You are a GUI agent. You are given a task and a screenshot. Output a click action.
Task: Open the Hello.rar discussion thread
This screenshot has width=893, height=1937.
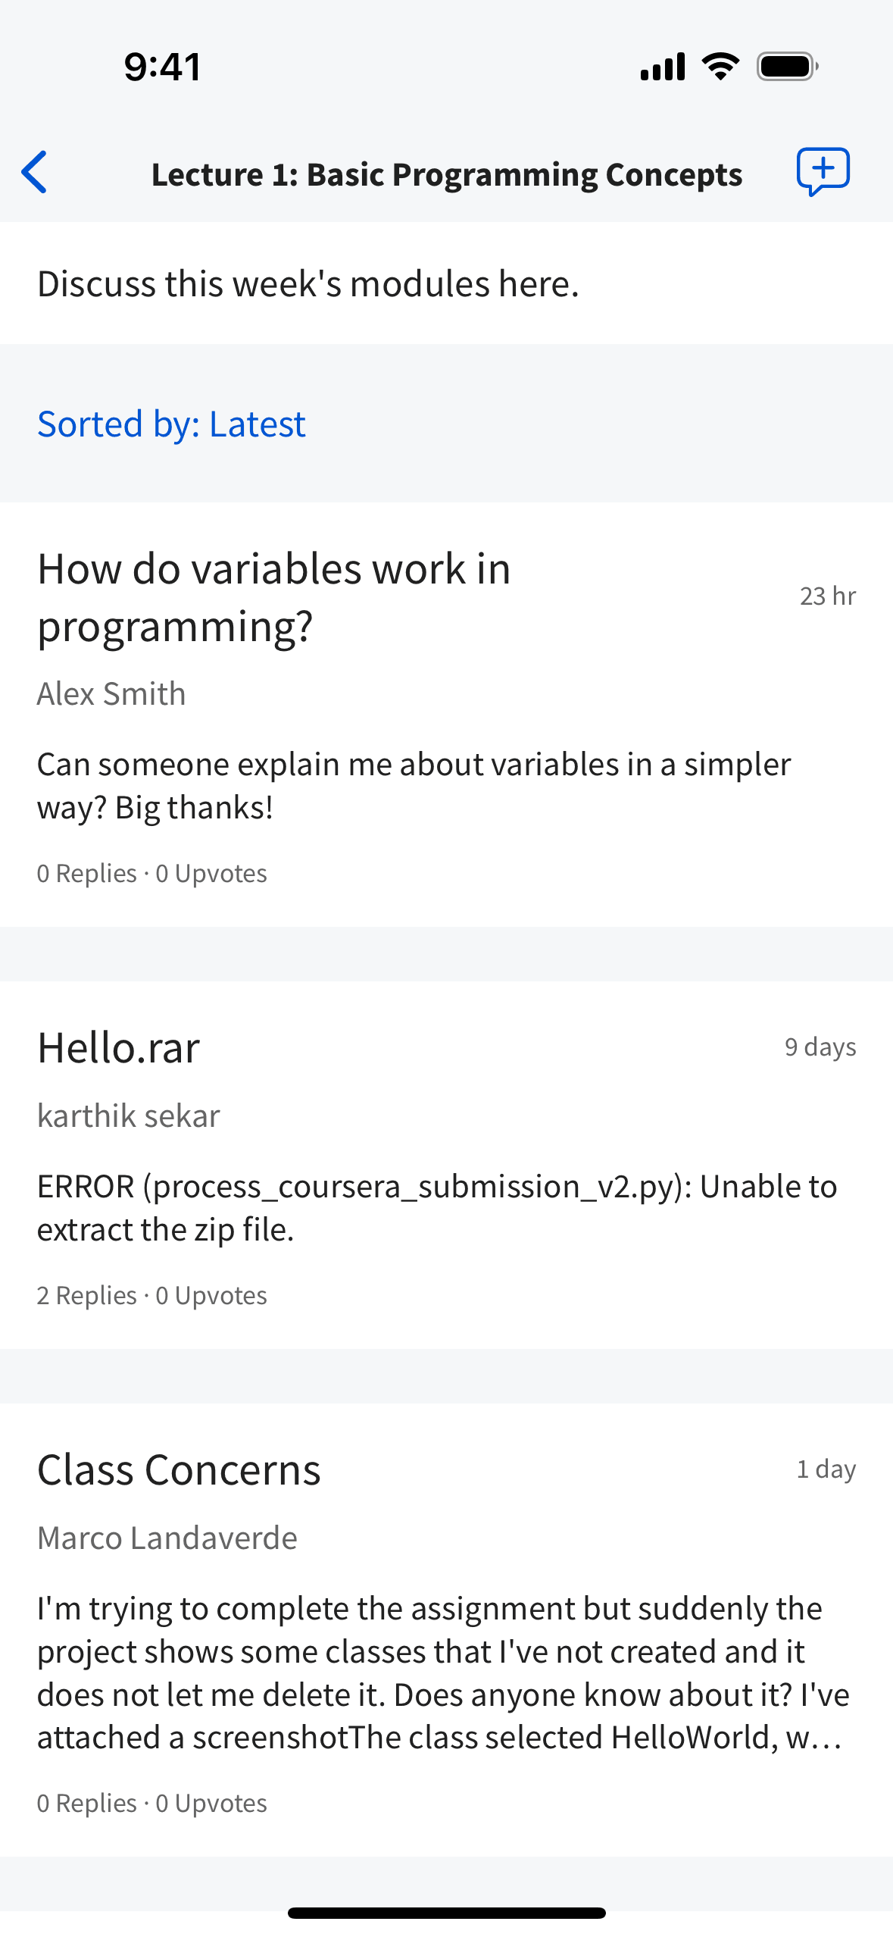click(x=118, y=1047)
